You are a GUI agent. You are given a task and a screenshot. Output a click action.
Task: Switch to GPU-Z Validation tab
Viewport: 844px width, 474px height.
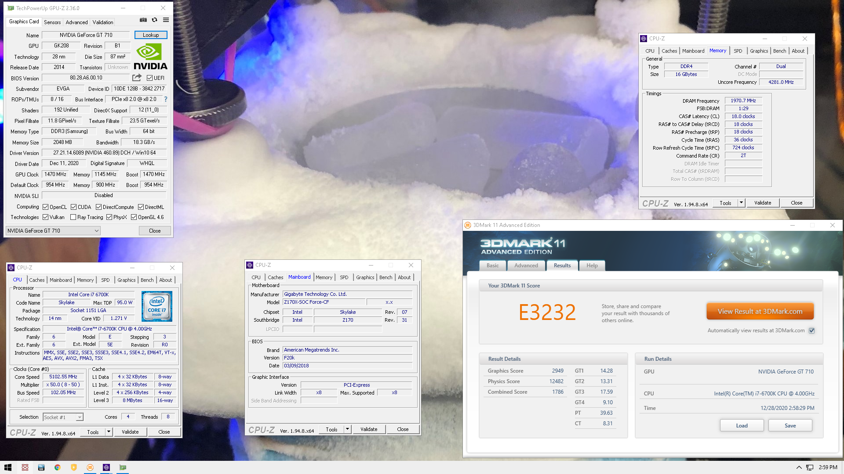[103, 22]
